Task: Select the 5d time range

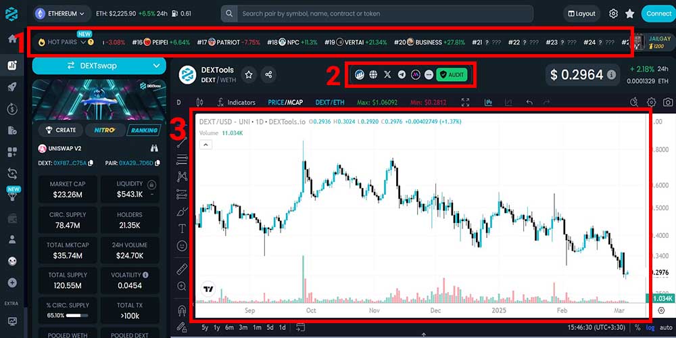Action: point(270,327)
